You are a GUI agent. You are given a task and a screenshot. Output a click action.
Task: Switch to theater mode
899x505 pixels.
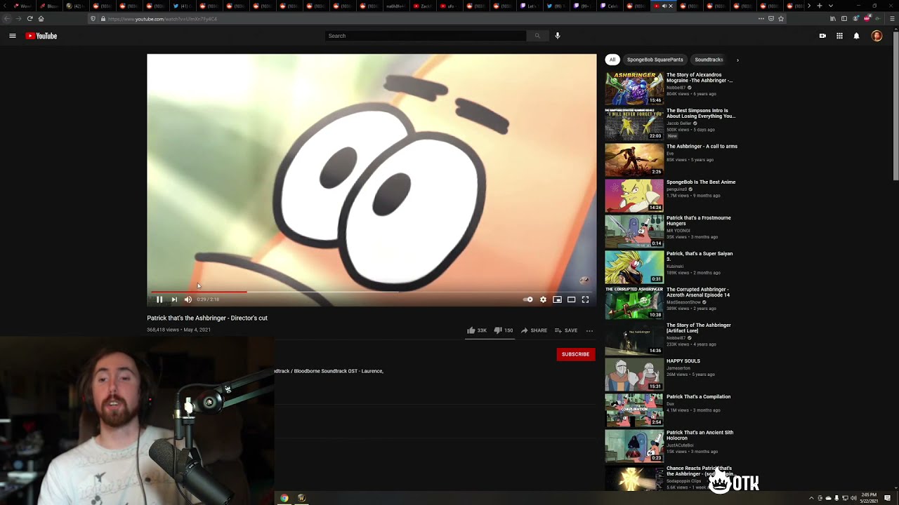571,299
